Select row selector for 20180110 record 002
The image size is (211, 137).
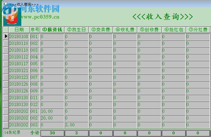click(6, 43)
